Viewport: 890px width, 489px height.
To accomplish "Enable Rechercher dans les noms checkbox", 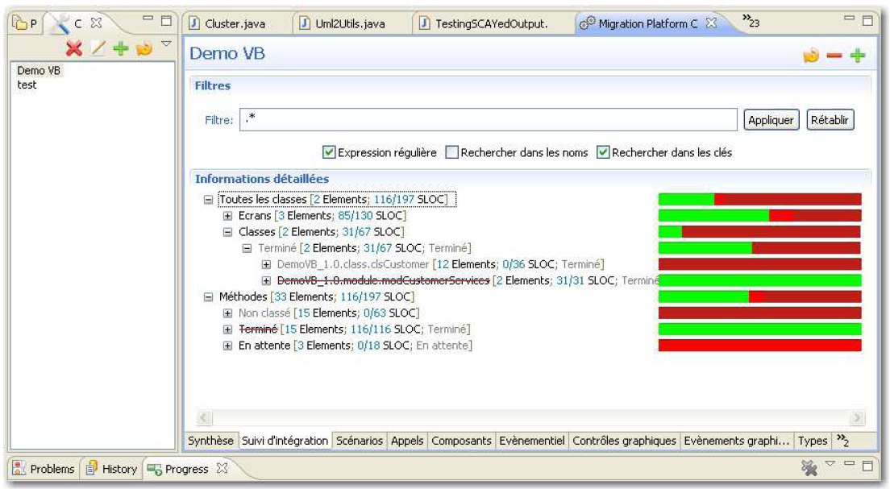I will 452,152.
